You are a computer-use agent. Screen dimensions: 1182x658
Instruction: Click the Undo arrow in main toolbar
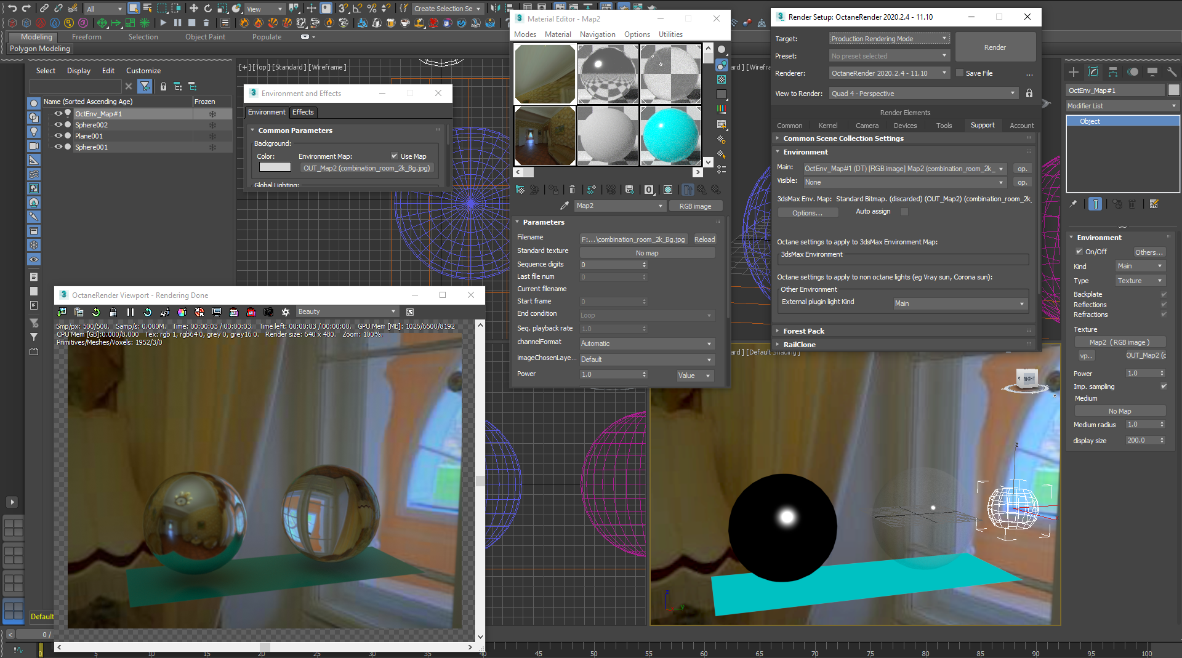pyautogui.click(x=12, y=9)
